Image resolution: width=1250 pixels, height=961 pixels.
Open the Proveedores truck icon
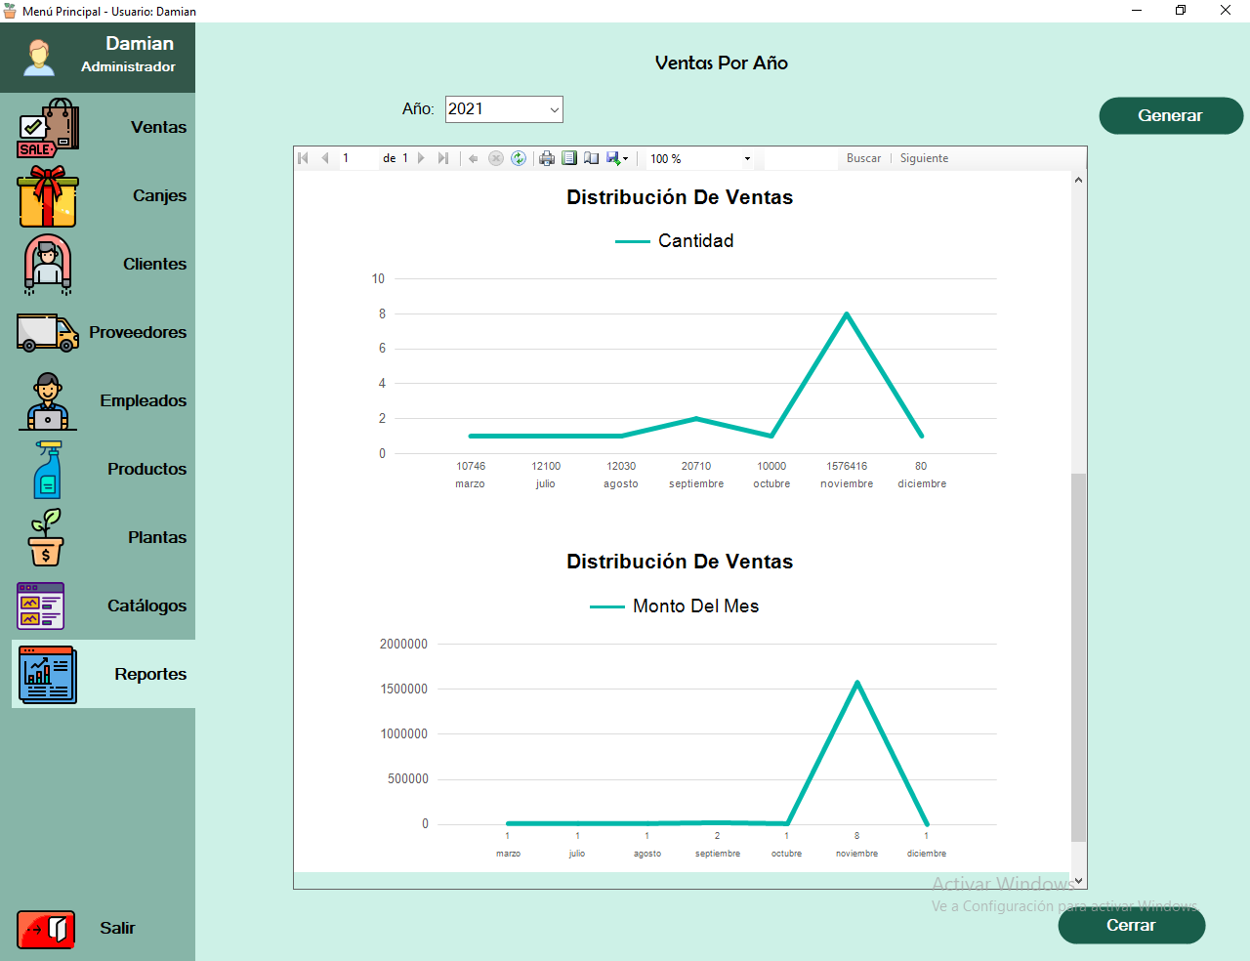coord(48,333)
